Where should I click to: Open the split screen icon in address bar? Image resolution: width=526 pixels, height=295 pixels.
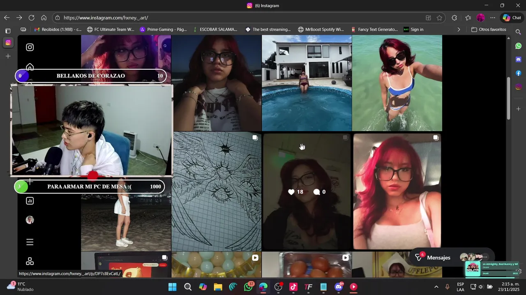tap(428, 18)
